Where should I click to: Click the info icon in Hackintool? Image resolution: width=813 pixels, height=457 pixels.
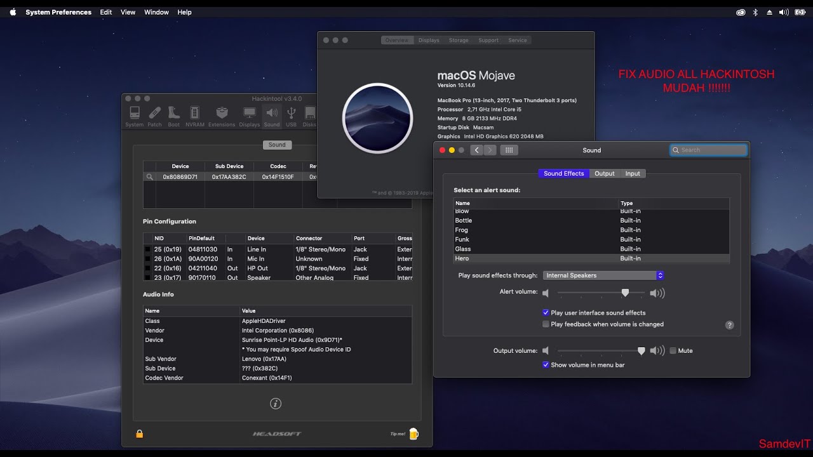pos(276,404)
